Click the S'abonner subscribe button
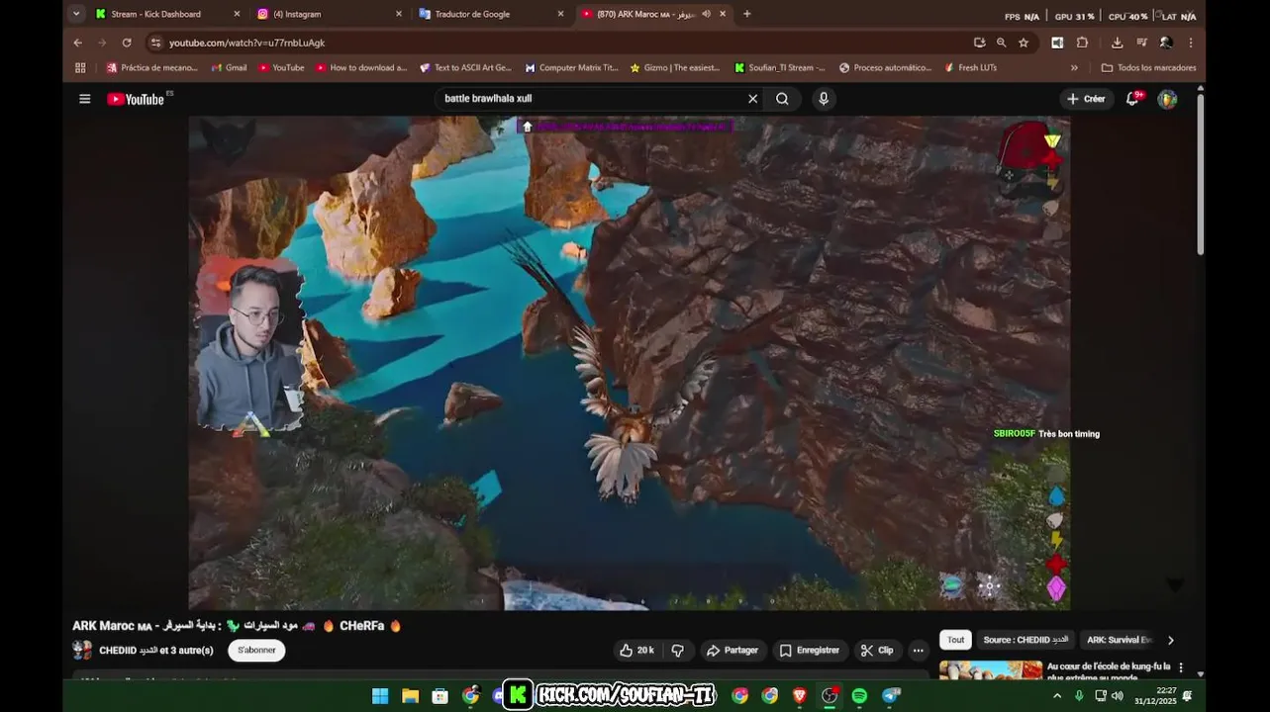 click(x=256, y=651)
